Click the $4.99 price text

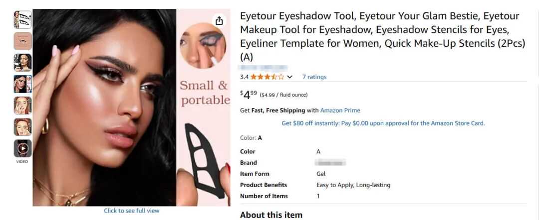(x=248, y=95)
